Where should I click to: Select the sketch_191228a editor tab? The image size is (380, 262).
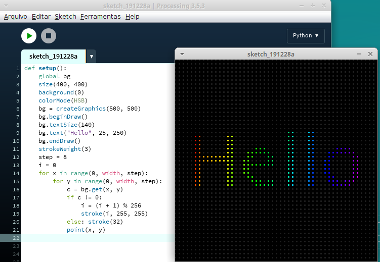coord(53,57)
